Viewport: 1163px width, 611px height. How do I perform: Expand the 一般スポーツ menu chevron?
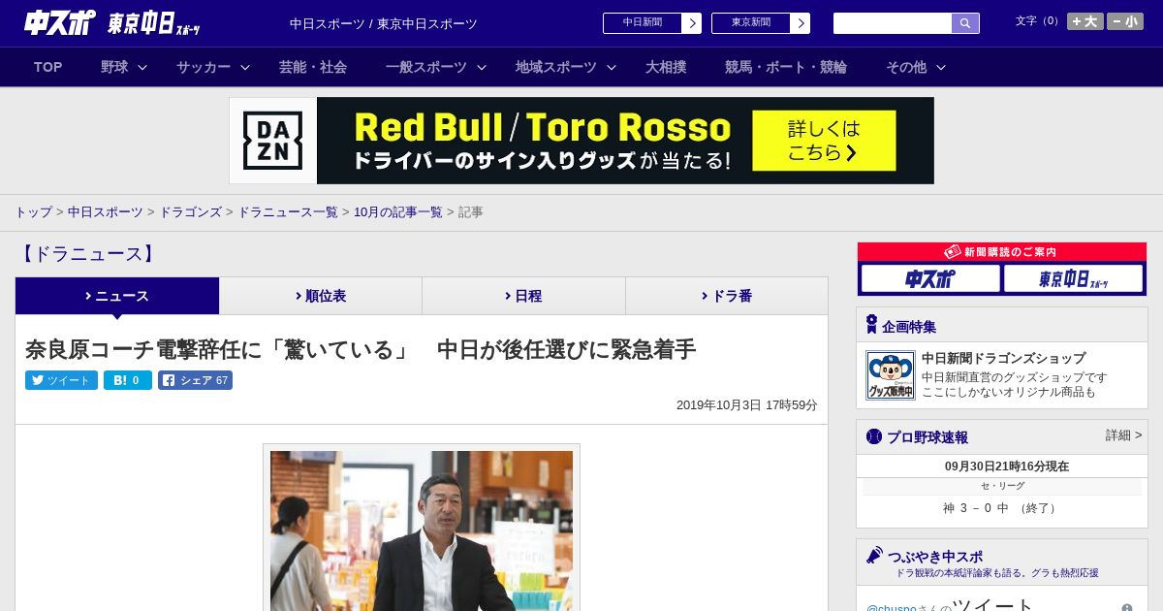coord(482,68)
